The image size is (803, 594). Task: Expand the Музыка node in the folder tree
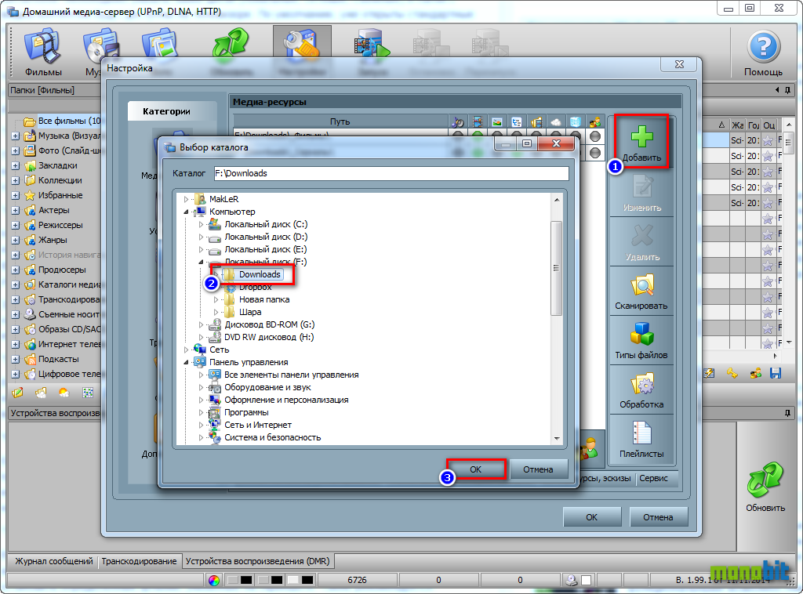click(16, 136)
